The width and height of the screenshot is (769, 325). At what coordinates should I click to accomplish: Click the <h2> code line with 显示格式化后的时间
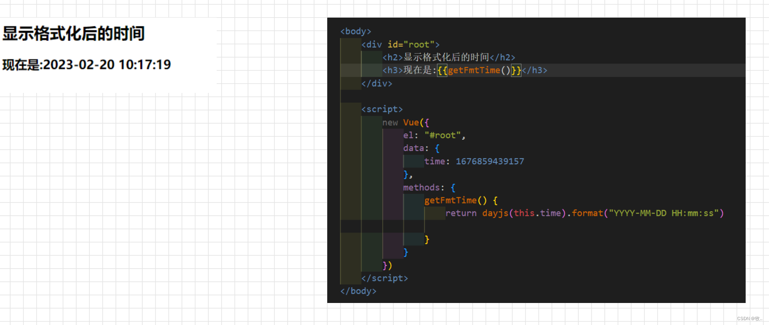pyautogui.click(x=449, y=57)
